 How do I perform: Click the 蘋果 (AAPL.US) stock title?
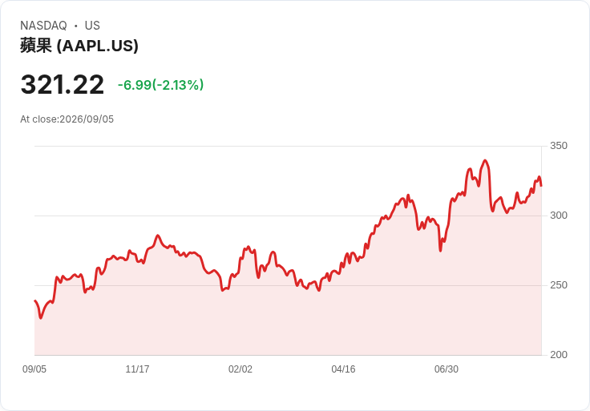79,46
